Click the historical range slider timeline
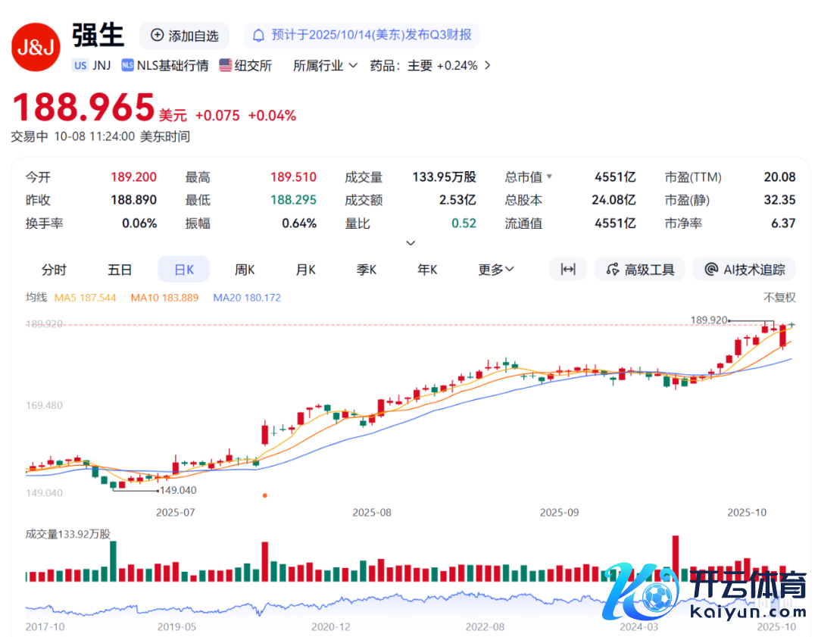Image resolution: width=818 pixels, height=637 pixels. tap(409, 607)
